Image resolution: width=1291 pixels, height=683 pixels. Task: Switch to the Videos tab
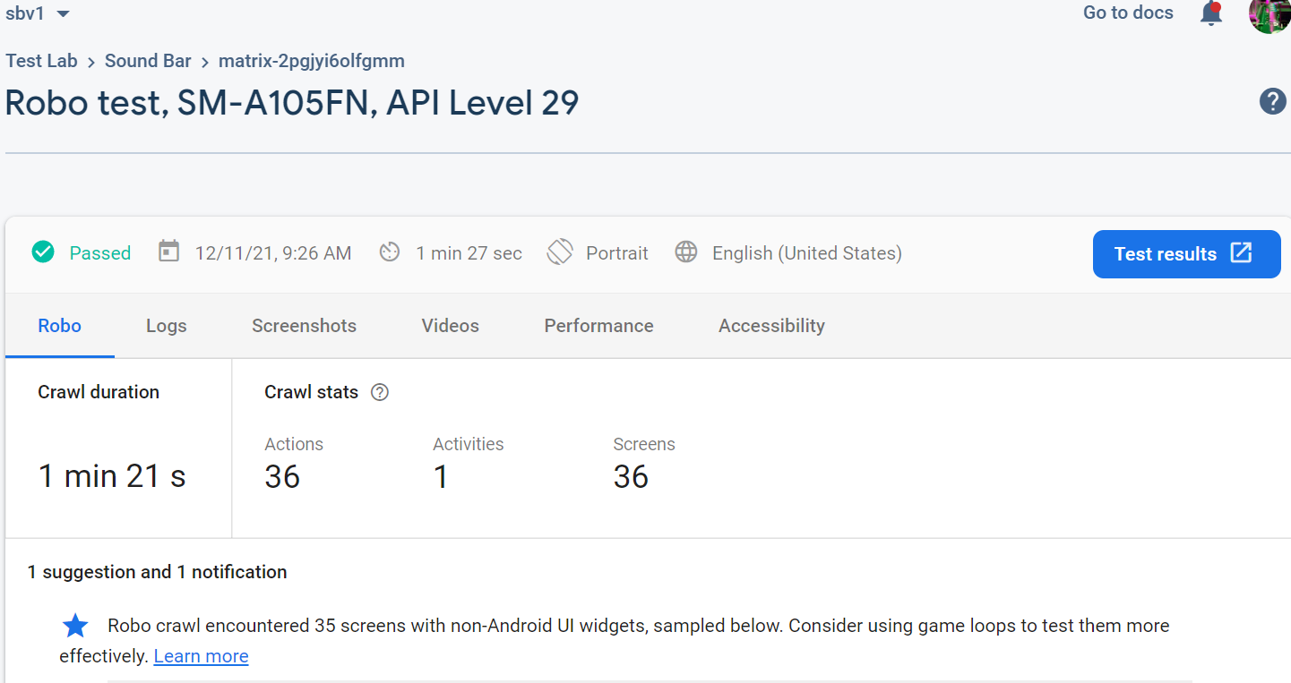pos(450,326)
